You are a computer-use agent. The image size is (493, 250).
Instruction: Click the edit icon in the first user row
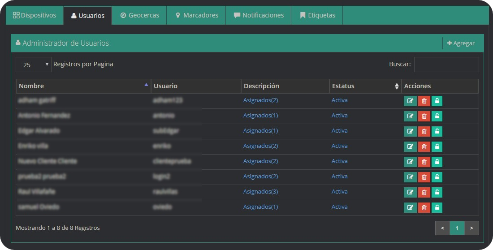[410, 101]
